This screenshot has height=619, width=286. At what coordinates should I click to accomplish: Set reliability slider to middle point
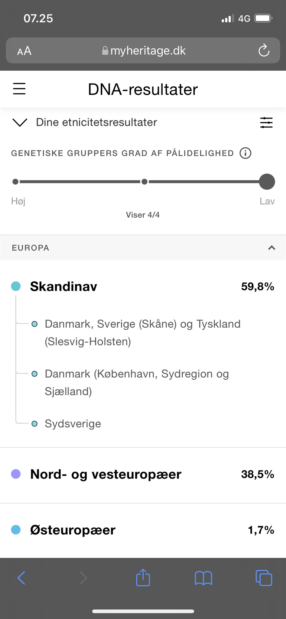pyautogui.click(x=145, y=182)
